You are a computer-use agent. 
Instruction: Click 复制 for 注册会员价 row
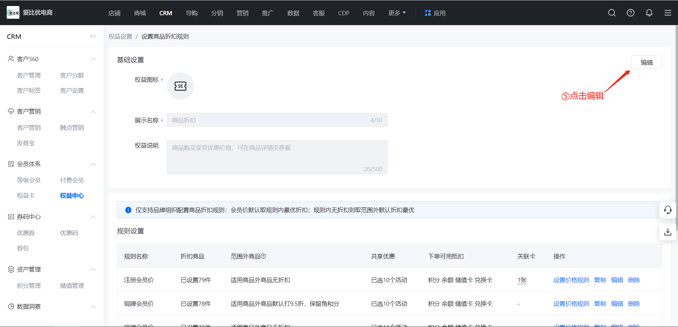point(600,280)
